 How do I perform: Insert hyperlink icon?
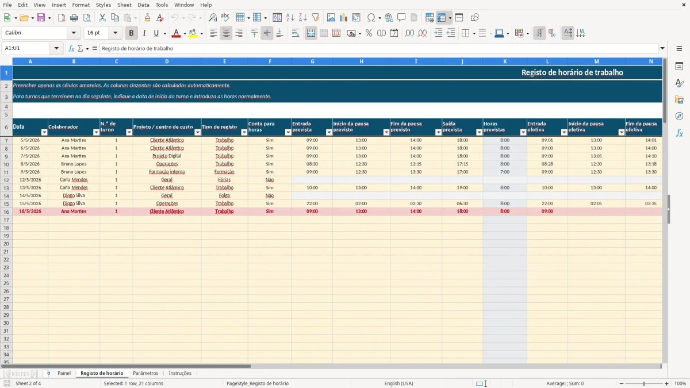[389, 18]
